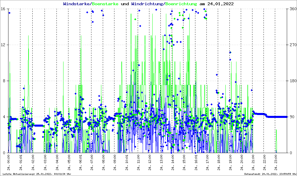Screen dimensions: 297x176
Task: Select left axis value 12
Action: pos(3,45)
